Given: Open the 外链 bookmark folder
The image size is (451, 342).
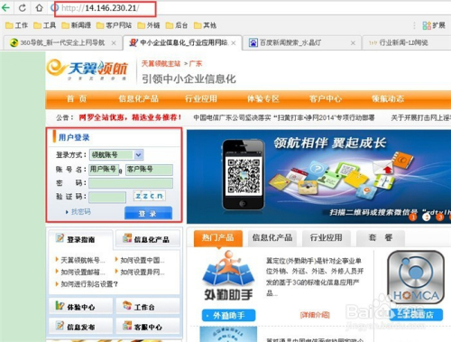Looking at the screenshot, I should (x=149, y=25).
